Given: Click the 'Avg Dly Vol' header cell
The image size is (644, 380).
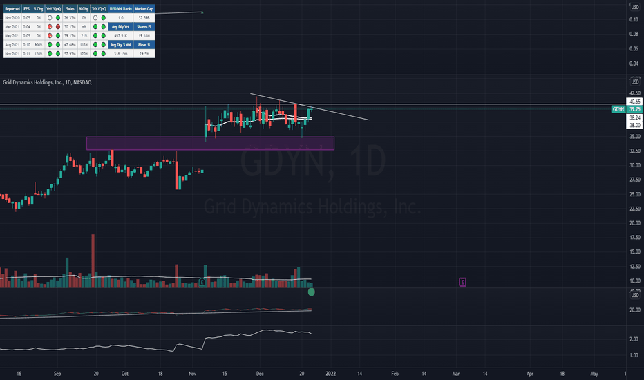Looking at the screenshot, I should tap(120, 27).
